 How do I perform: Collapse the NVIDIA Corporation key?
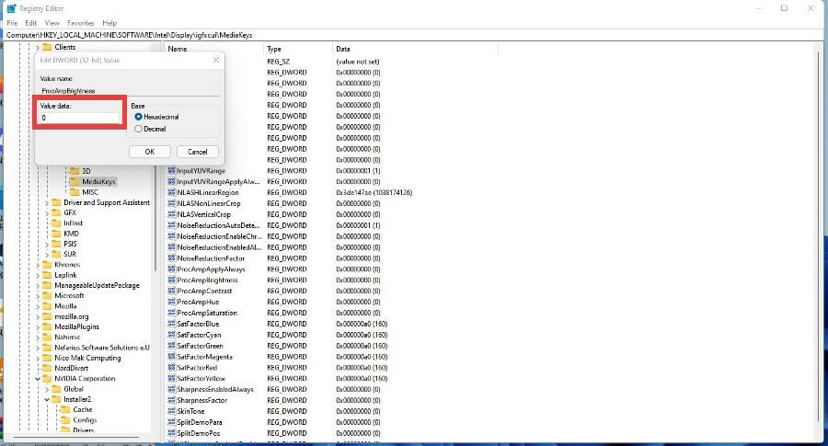pos(38,378)
